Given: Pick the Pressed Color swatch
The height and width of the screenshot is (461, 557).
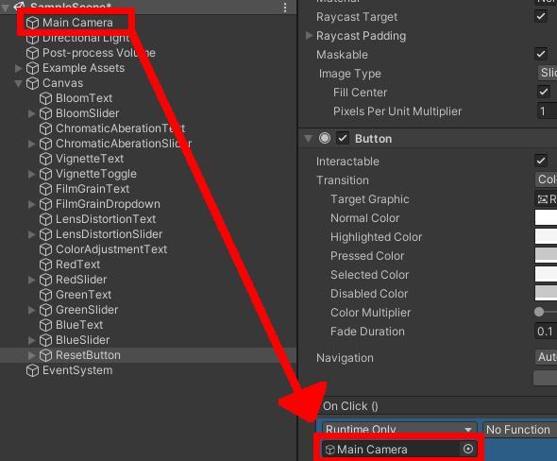Looking at the screenshot, I should [x=546, y=255].
